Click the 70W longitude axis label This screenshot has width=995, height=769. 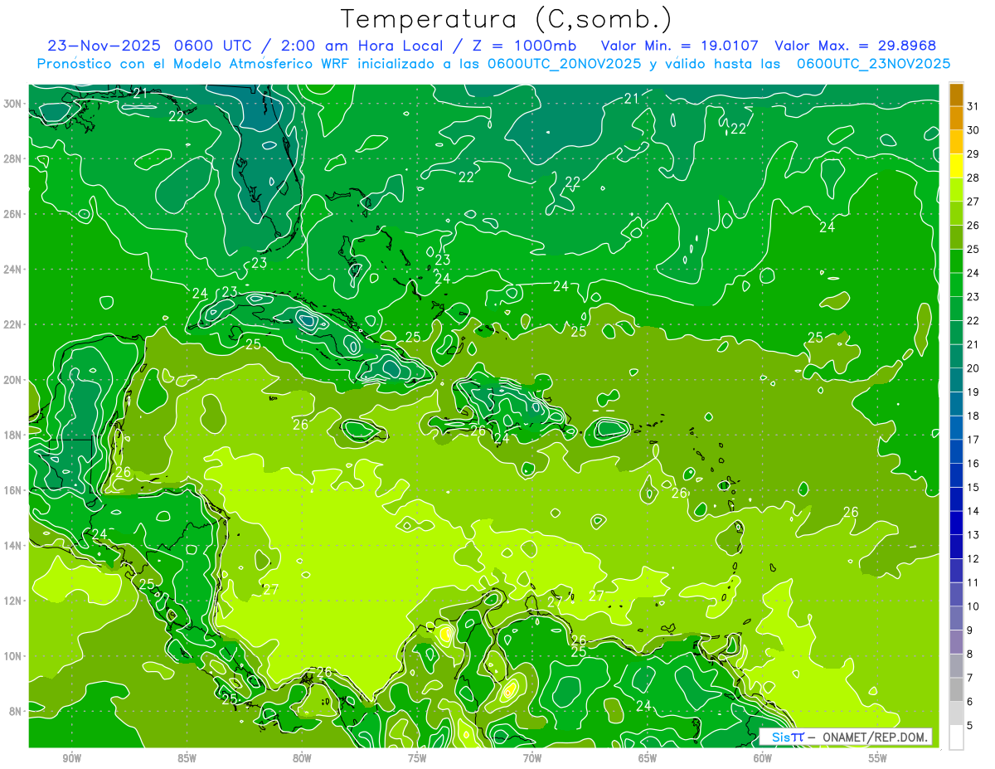[532, 758]
